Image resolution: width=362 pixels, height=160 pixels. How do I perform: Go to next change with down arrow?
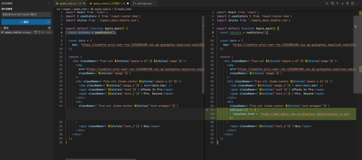[342, 3]
